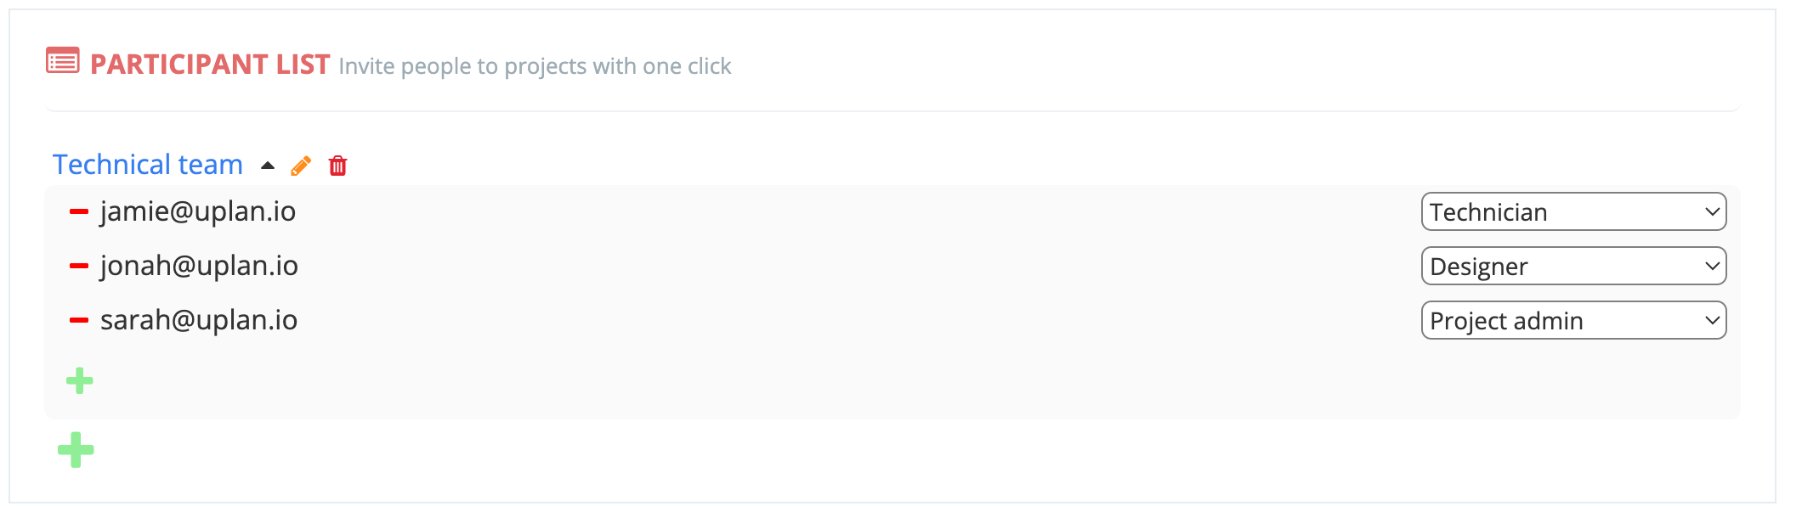Click the Technical team name link
1802x506 pixels.
[x=148, y=164]
